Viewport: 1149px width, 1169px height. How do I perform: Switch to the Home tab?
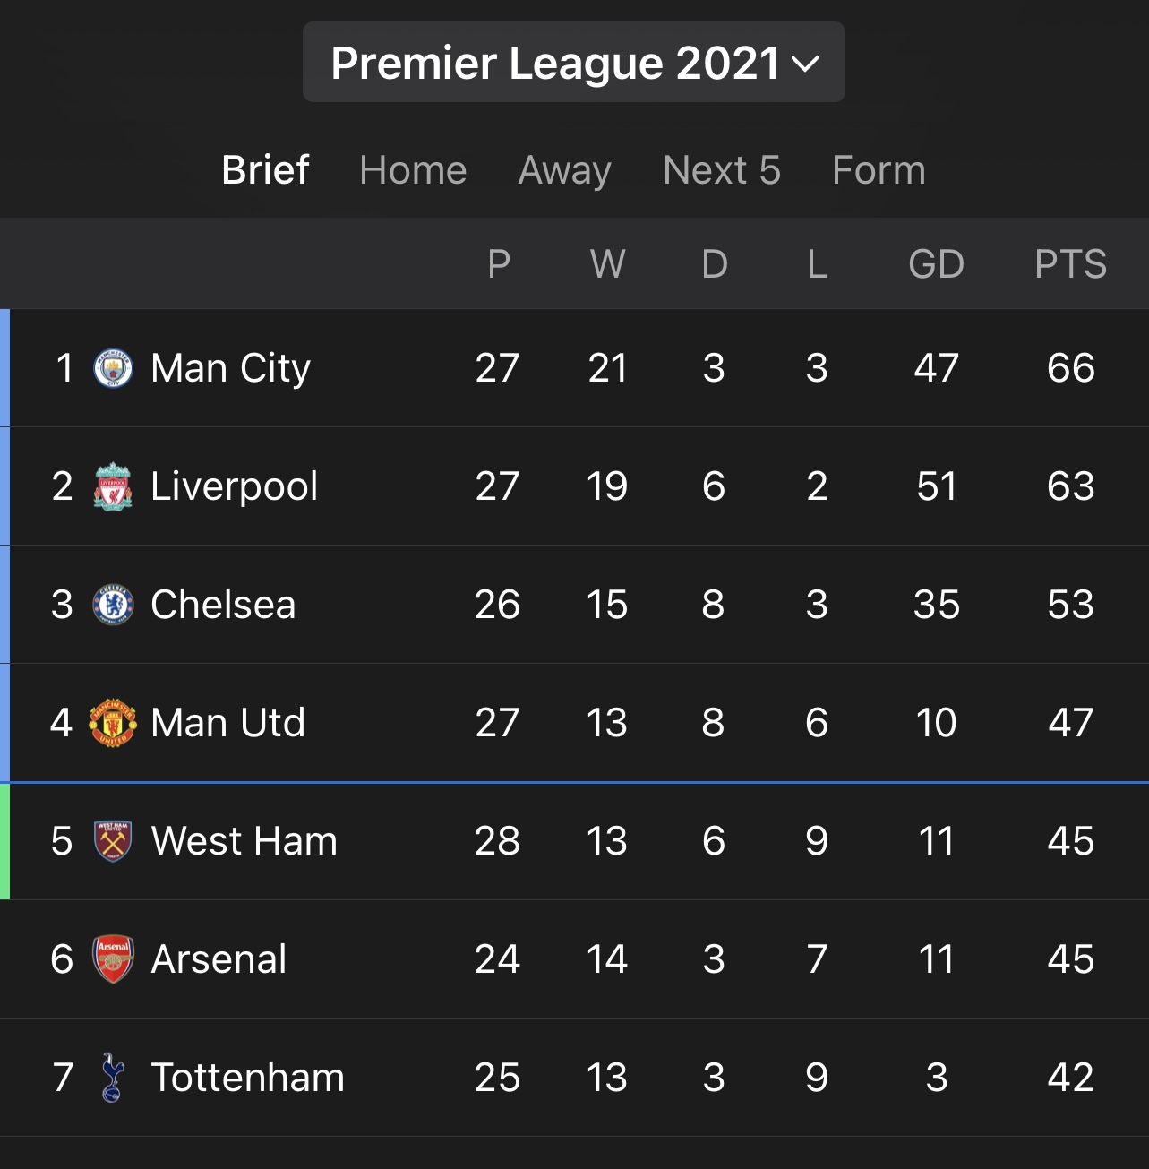click(x=413, y=169)
